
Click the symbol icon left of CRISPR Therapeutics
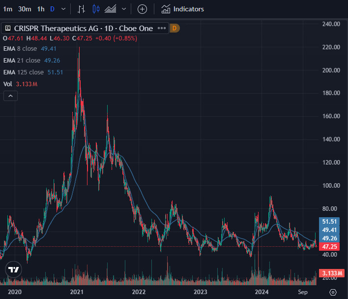click(x=7, y=29)
